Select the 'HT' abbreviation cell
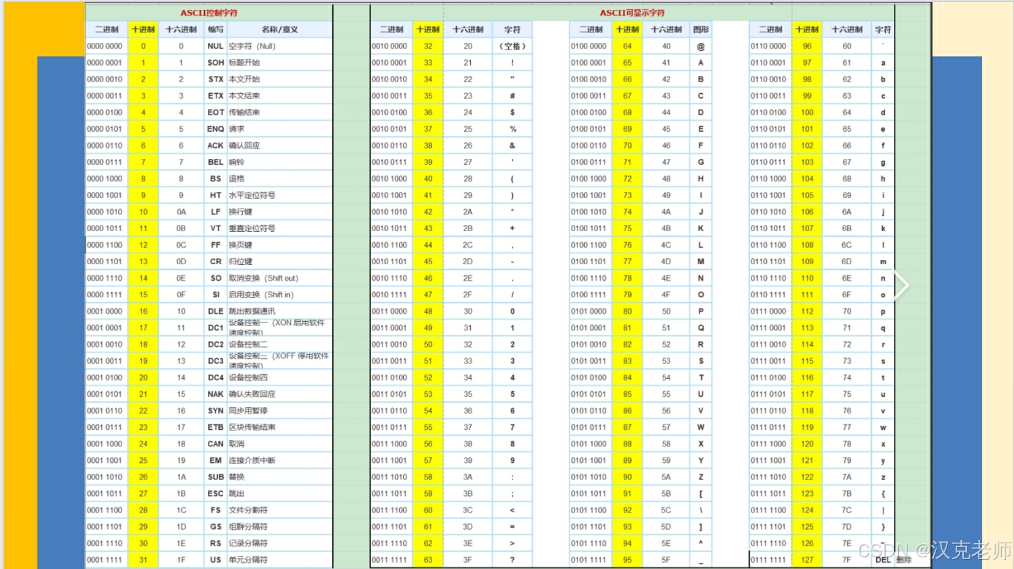This screenshot has height=569, width=1014. coord(215,195)
